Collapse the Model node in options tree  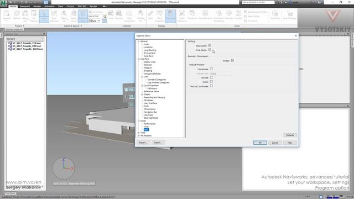(x=139, y=121)
